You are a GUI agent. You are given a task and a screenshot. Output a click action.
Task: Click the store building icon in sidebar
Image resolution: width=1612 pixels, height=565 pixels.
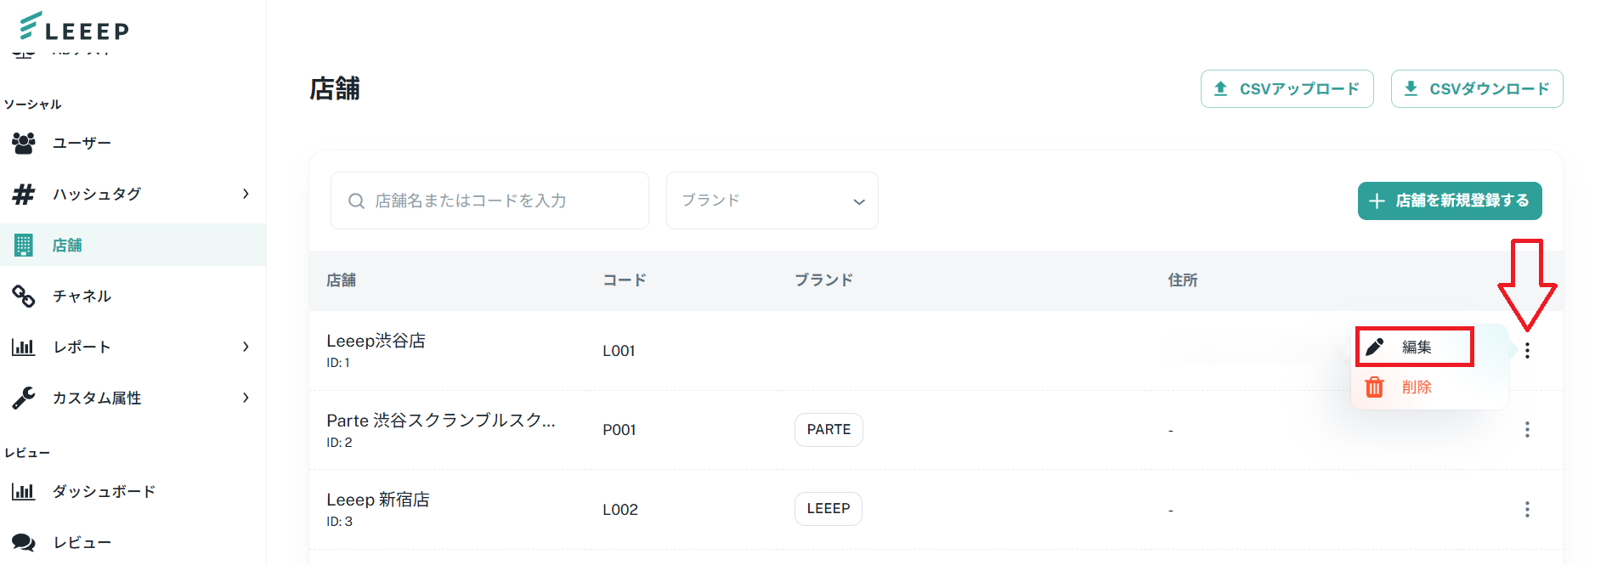(x=24, y=246)
